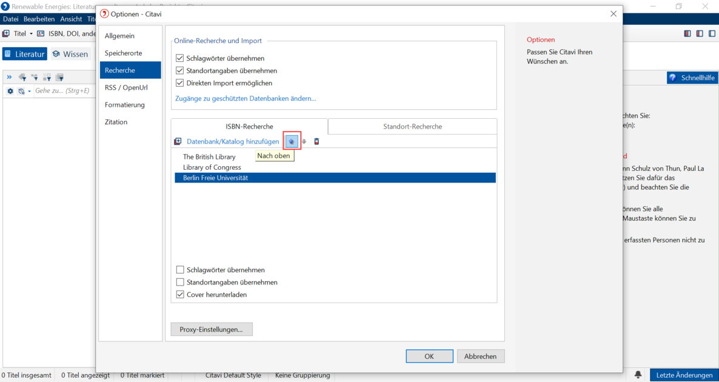Image resolution: width=719 pixels, height=382 pixels.
Task: Click the Literatur tab in main window
Action: (x=25, y=54)
